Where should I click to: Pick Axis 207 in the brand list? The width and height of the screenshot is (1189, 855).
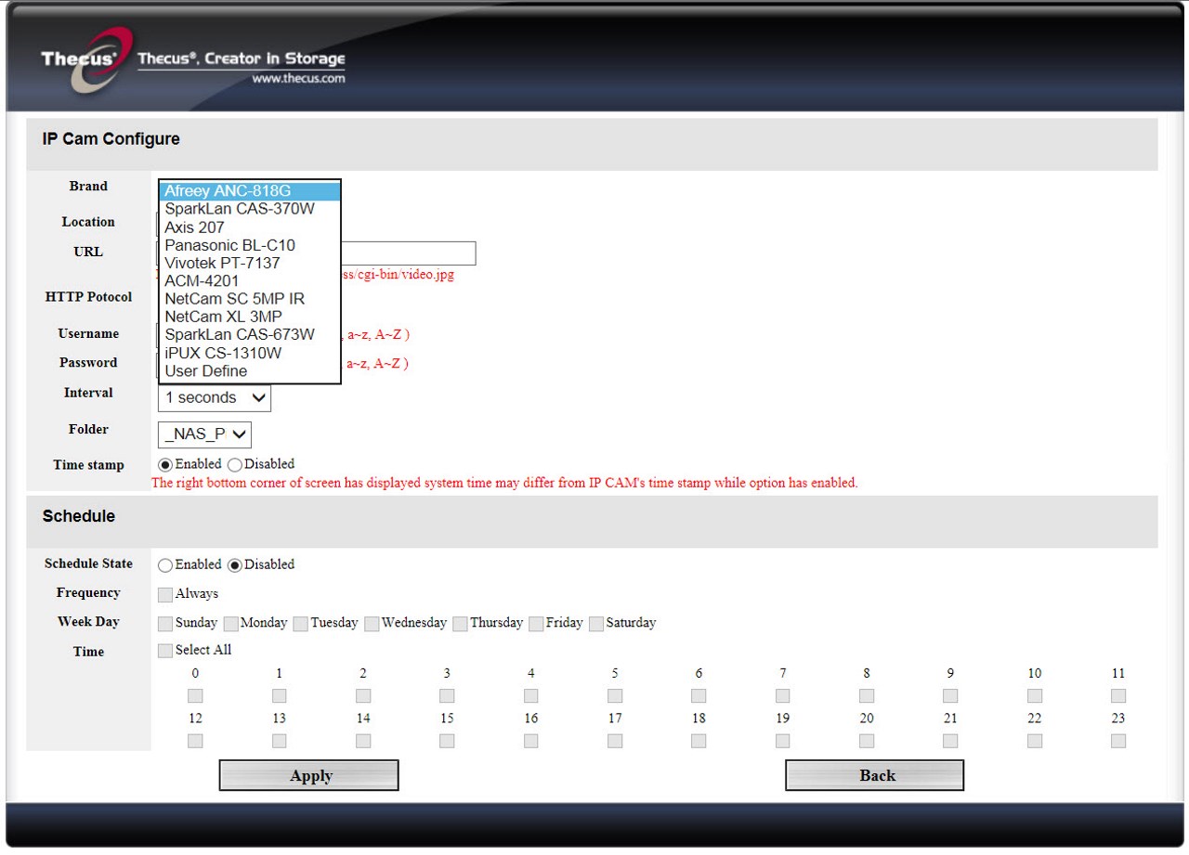pos(250,227)
